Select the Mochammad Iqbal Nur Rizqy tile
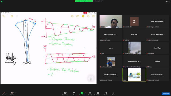 click(134, 61)
